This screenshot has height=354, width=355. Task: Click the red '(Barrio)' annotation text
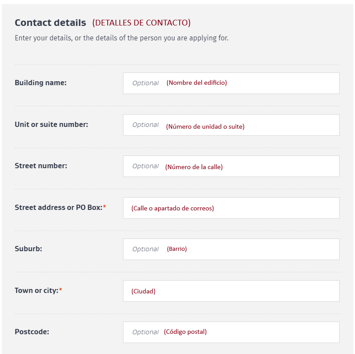coord(177,249)
